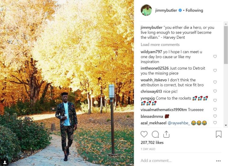Click the comments scrollbar down arrow
228x166 pixels.
pos(226,125)
